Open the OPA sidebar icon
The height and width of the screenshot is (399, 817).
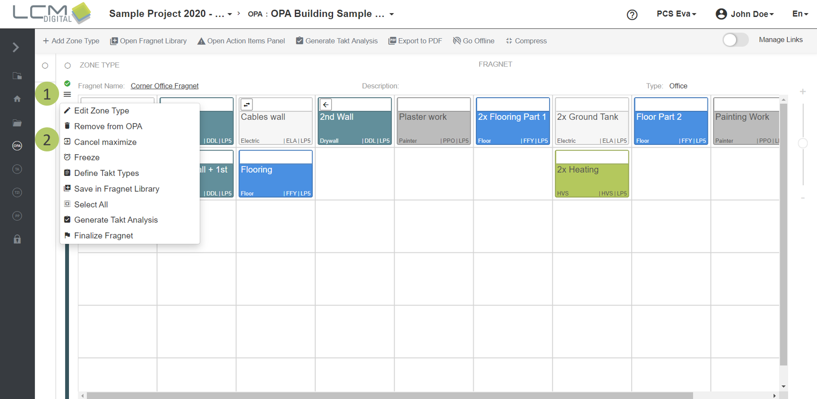pyautogui.click(x=17, y=146)
